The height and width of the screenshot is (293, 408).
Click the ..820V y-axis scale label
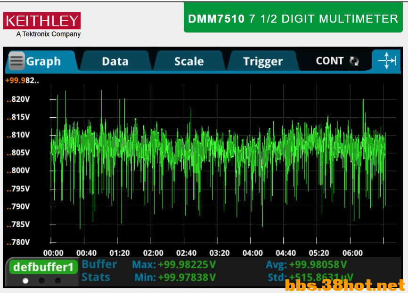pyautogui.click(x=18, y=99)
